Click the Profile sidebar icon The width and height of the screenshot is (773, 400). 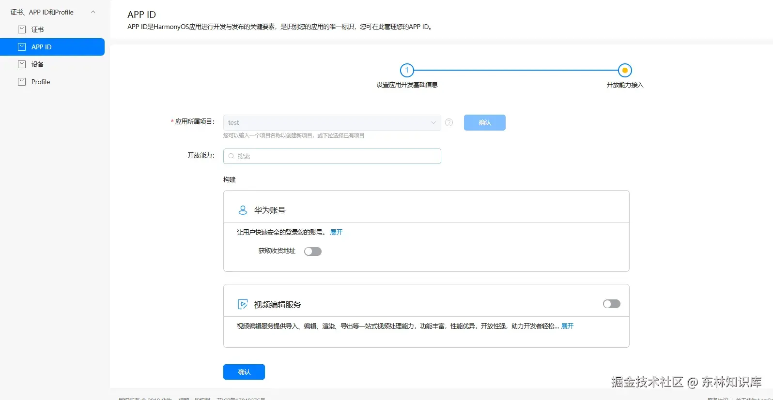coord(22,82)
